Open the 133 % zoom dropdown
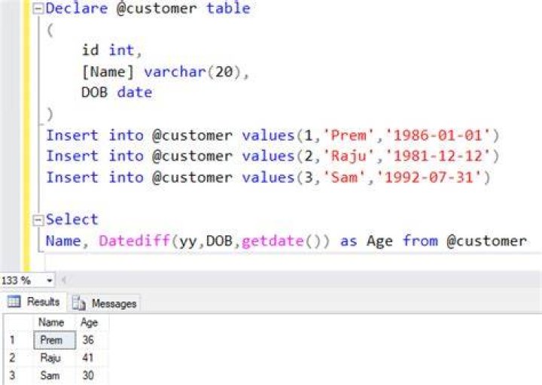The width and height of the screenshot is (542, 385). [x=50, y=280]
